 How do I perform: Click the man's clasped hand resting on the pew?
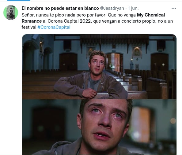tap(89, 93)
